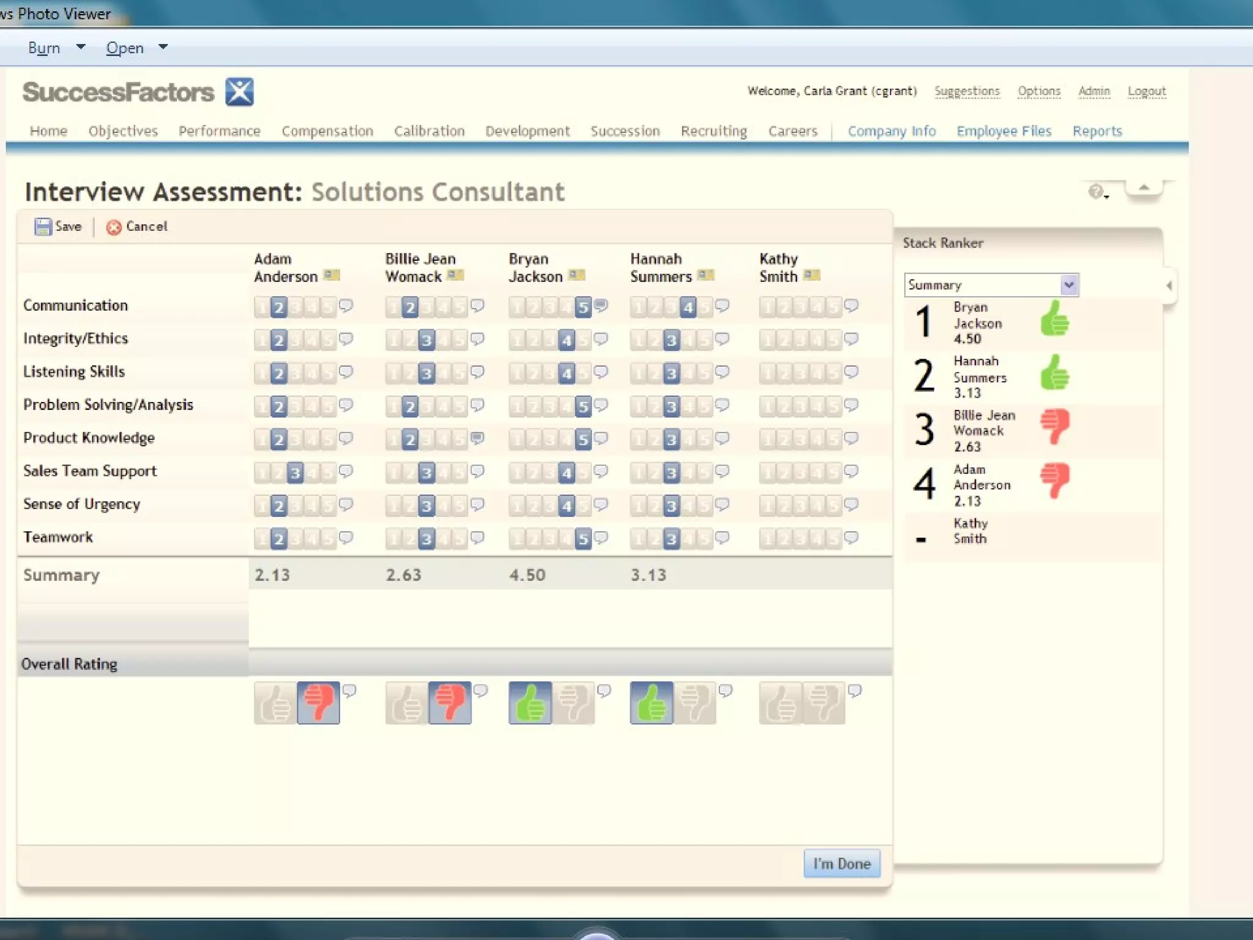Click the SuccessFactors logo icon
This screenshot has height=940, width=1253.
[x=239, y=92]
